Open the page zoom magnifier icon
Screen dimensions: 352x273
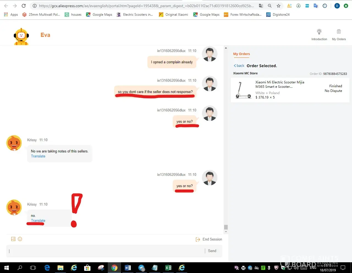pos(270,6)
